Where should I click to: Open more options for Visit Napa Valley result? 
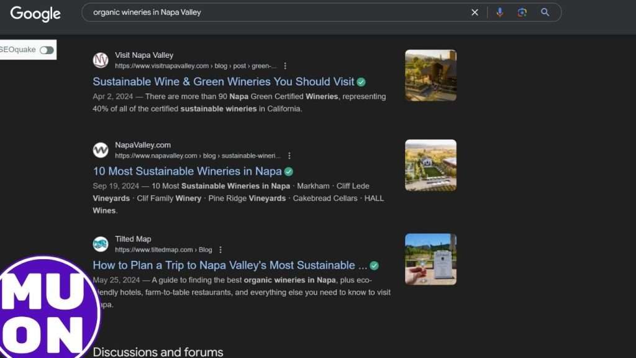285,66
